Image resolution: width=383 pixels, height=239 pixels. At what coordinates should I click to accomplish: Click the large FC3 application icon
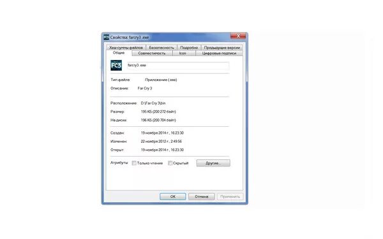pyautogui.click(x=116, y=66)
